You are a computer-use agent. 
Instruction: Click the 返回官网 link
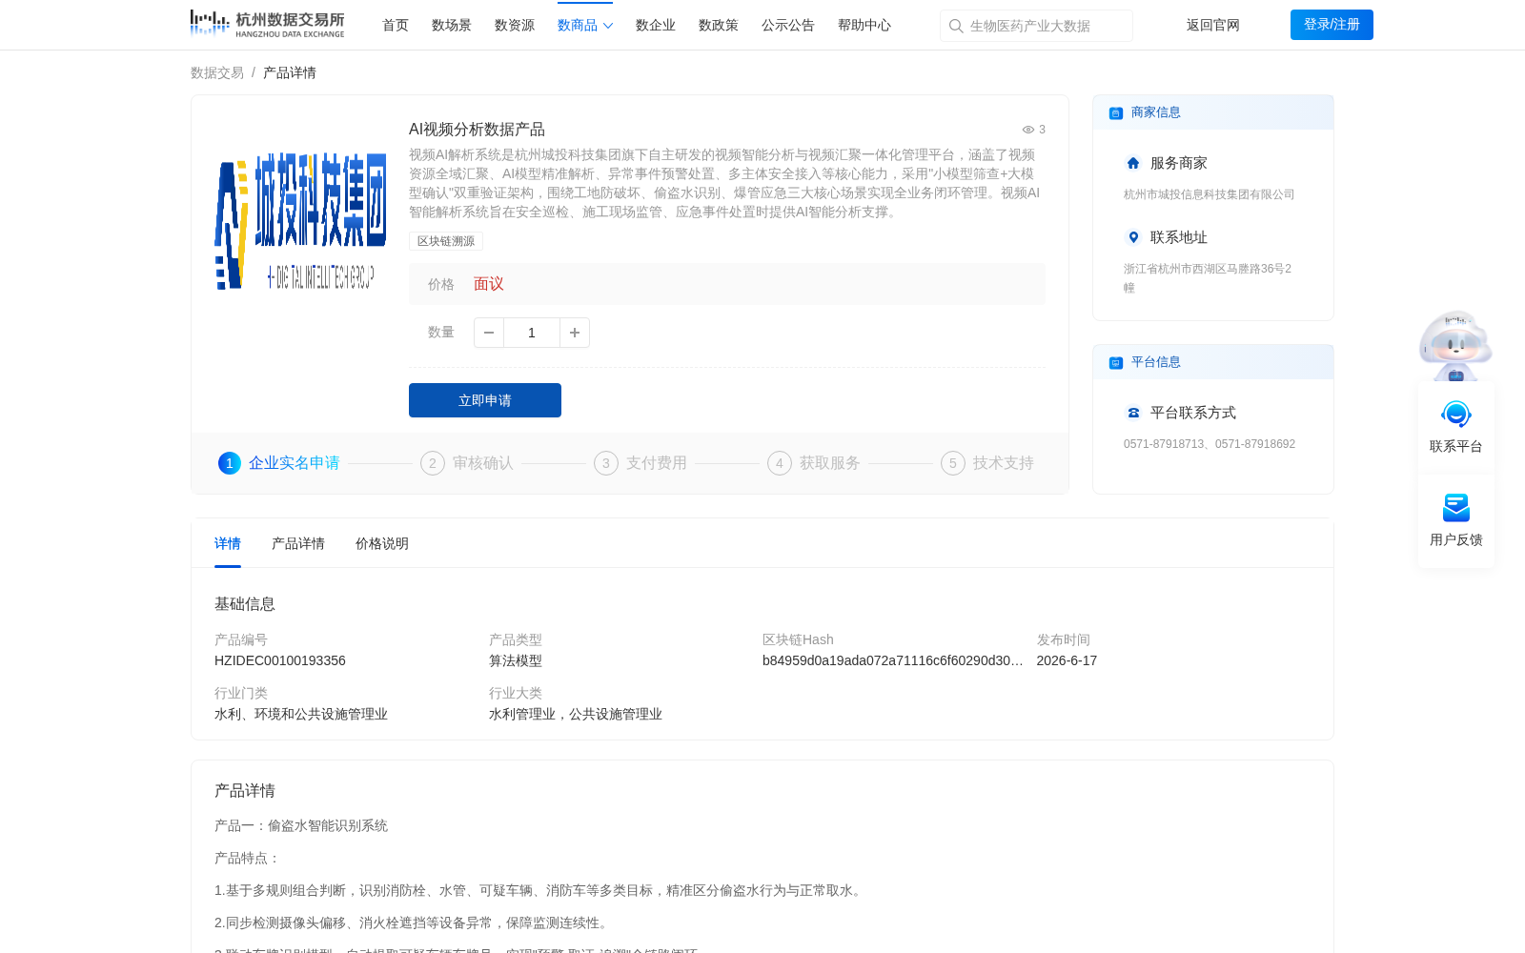tap(1213, 26)
